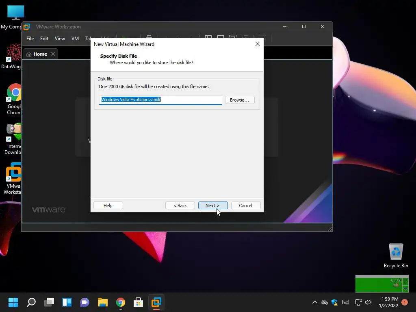The width and height of the screenshot is (416, 312).
Task: Close the New Virtual Machine Wizard dialog
Action: pyautogui.click(x=257, y=44)
